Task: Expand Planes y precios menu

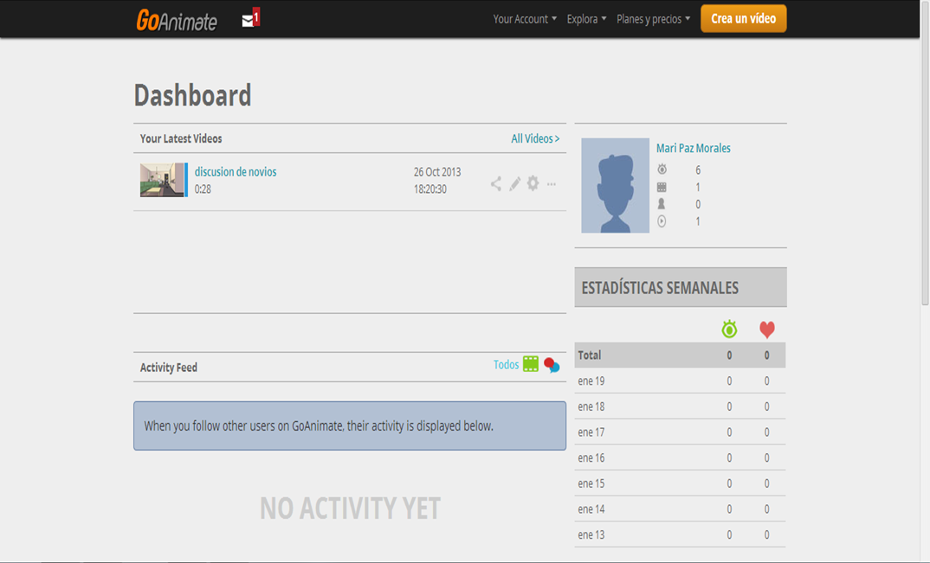Action: click(653, 19)
